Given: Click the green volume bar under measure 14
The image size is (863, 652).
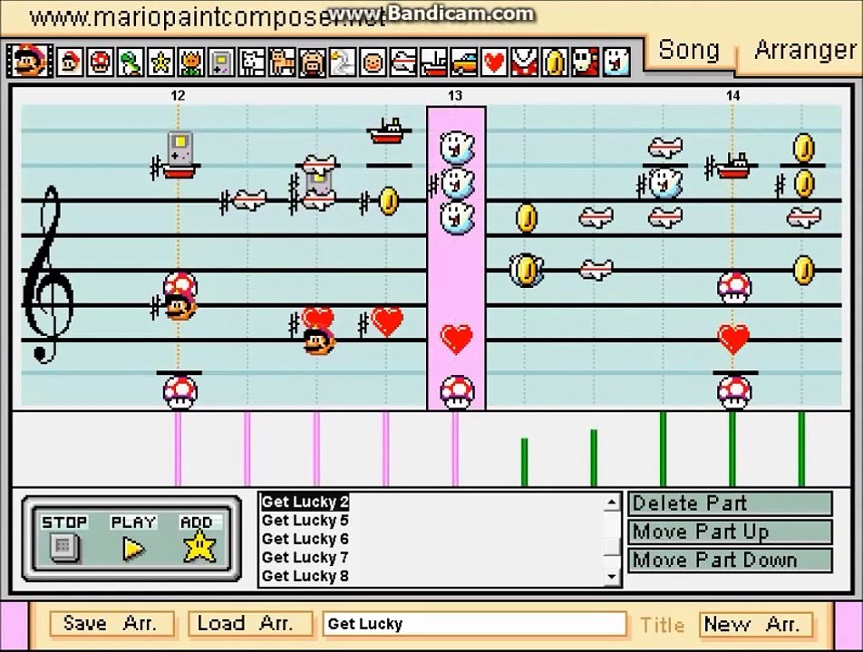Looking at the screenshot, I should click(x=732, y=449).
